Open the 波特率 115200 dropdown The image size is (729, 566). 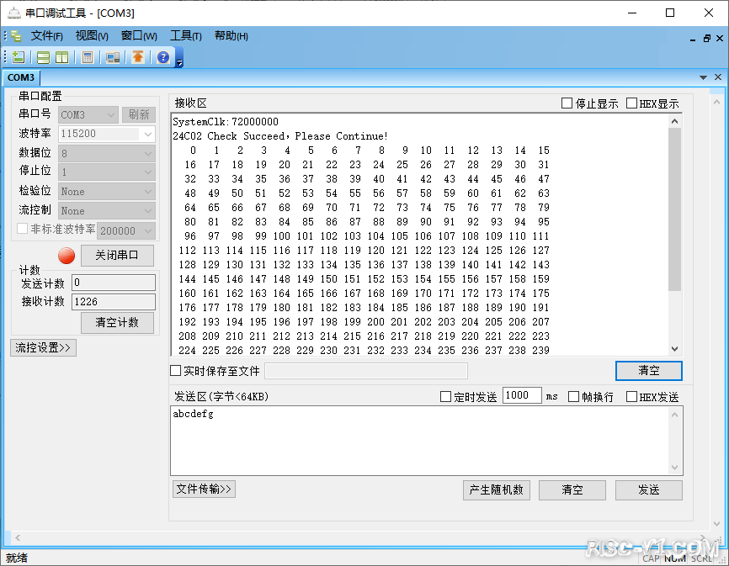pyautogui.click(x=106, y=134)
